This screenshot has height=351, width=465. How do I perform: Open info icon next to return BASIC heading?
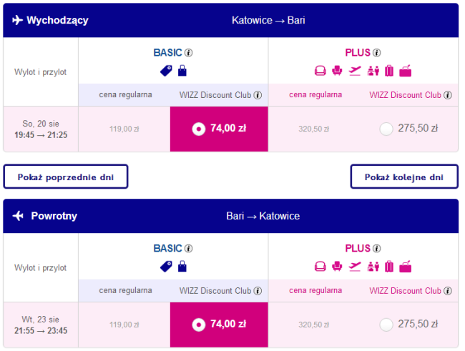190,249
